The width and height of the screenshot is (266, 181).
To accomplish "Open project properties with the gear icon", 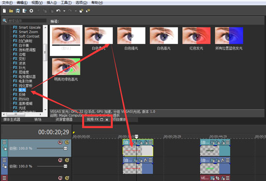I will 31,11.
